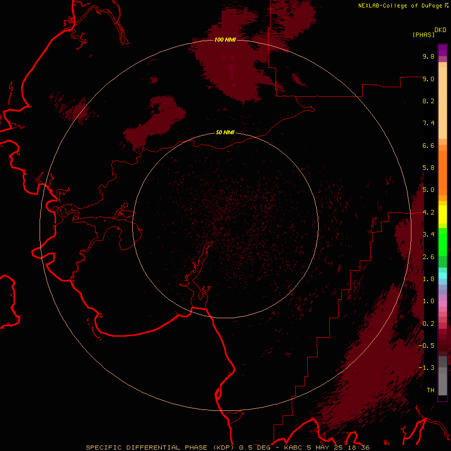The height and width of the screenshot is (451, 451).
Task: Click the 5.8 scale value
Action: click(x=428, y=168)
